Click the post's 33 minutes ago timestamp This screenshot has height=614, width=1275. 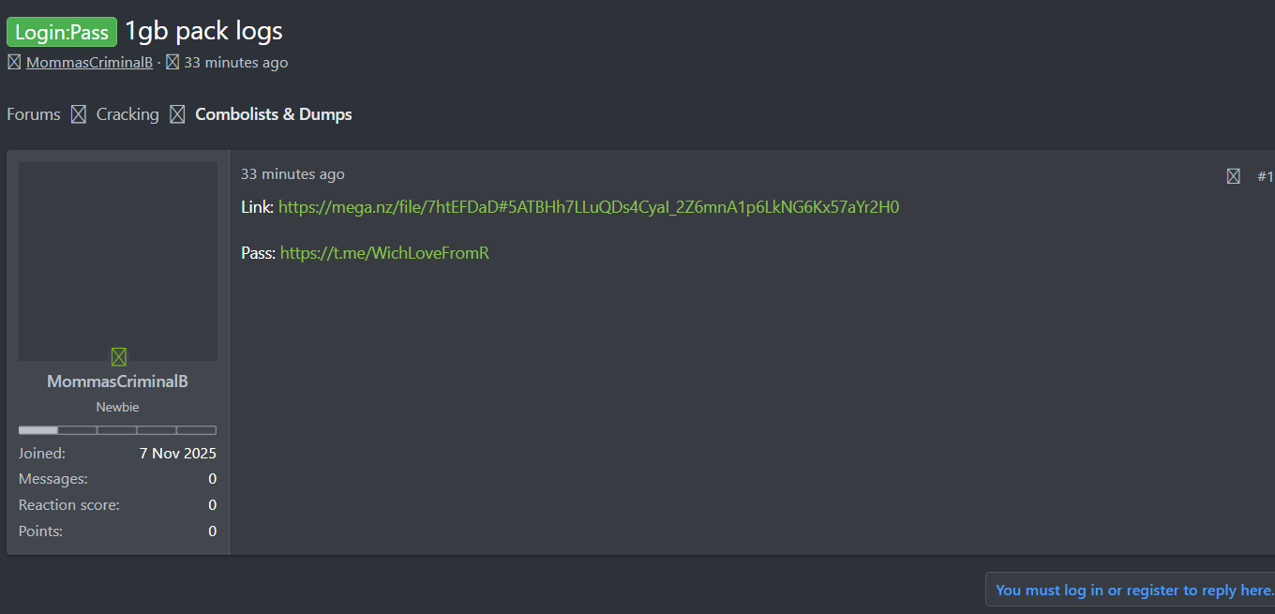point(292,174)
